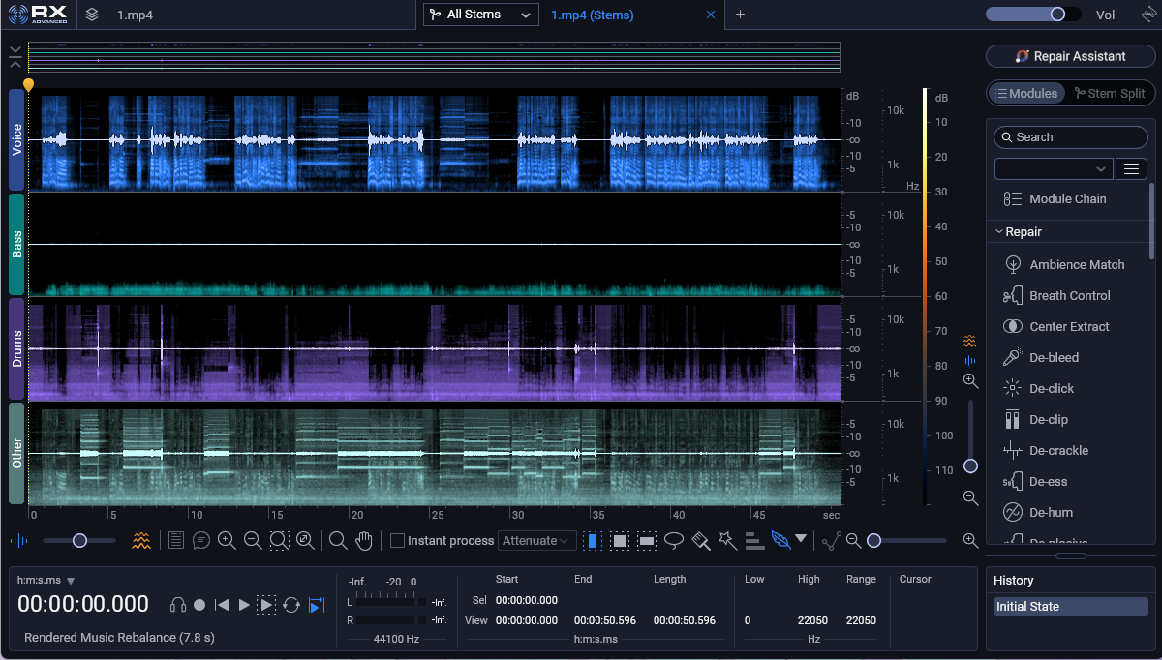This screenshot has width=1162, height=660.
Task: Open the Repair Assistant
Action: click(x=1070, y=56)
